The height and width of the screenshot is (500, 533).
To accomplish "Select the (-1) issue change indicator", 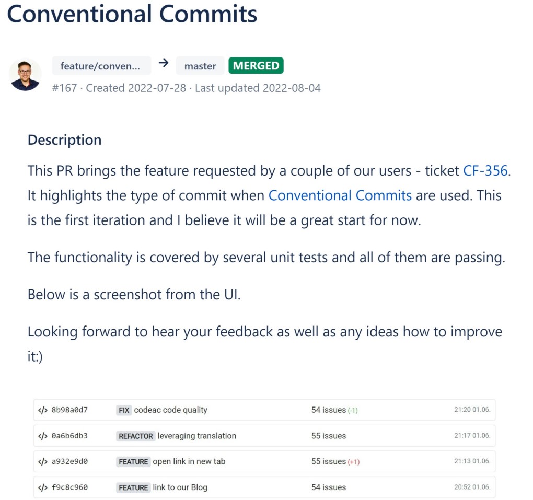I will click(x=352, y=410).
